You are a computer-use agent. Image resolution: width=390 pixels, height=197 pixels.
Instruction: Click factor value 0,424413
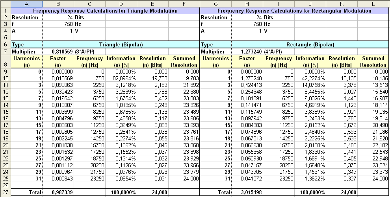pyautogui.click(x=247, y=85)
